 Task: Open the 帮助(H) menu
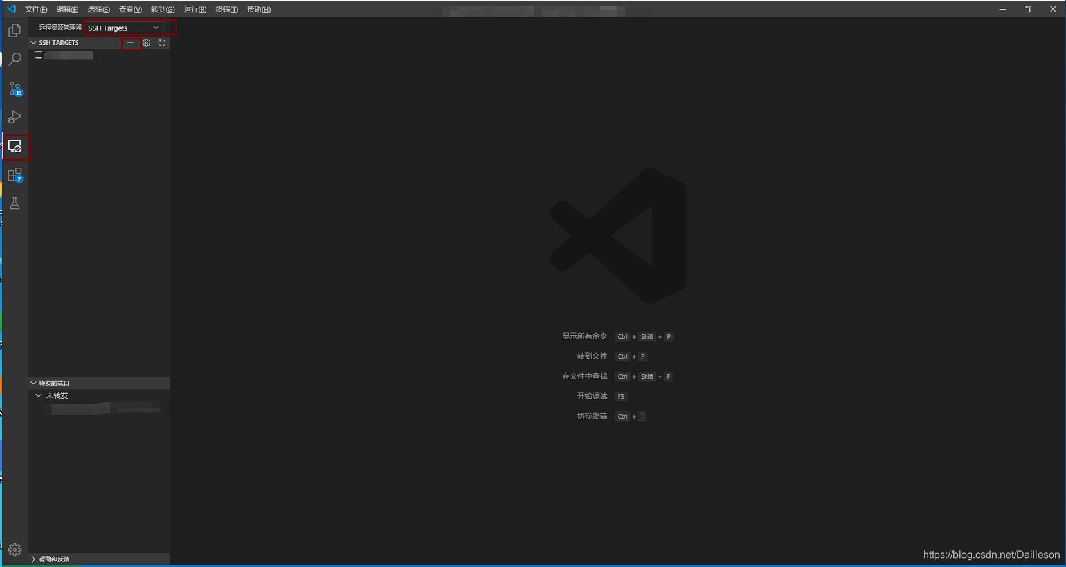click(x=258, y=9)
